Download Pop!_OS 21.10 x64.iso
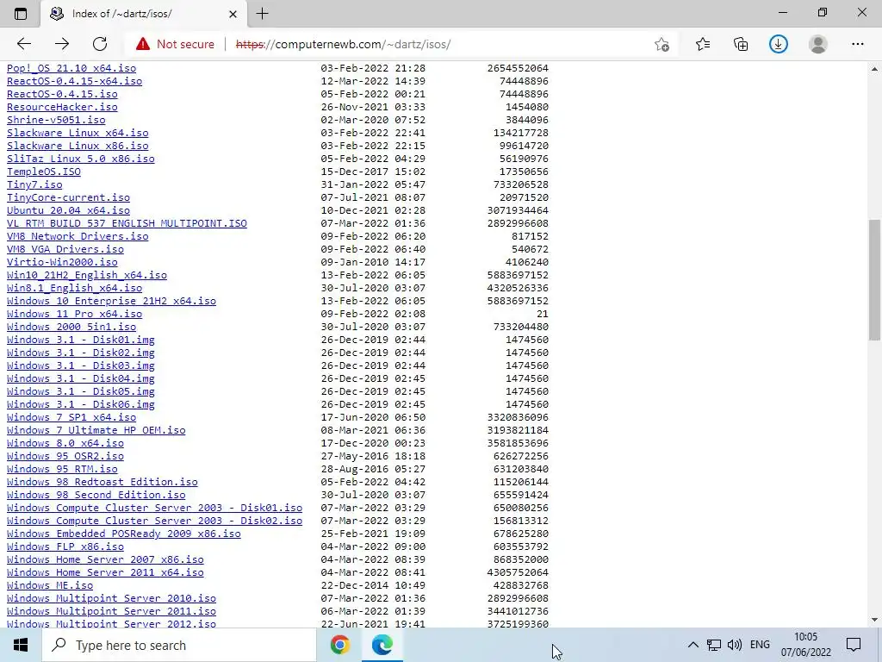Viewport: 882px width, 662px height. [71, 68]
